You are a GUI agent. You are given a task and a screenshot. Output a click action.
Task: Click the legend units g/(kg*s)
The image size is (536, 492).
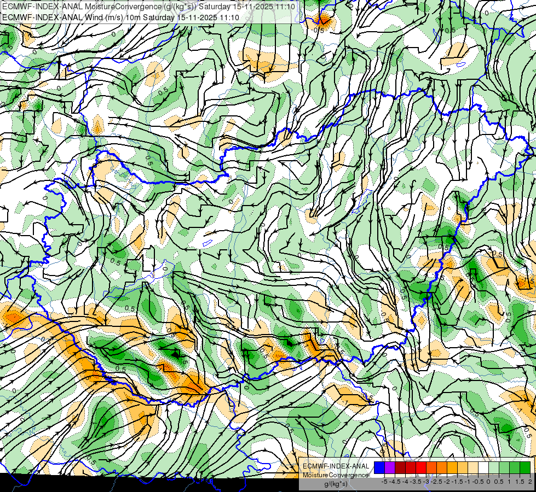pyautogui.click(x=336, y=484)
